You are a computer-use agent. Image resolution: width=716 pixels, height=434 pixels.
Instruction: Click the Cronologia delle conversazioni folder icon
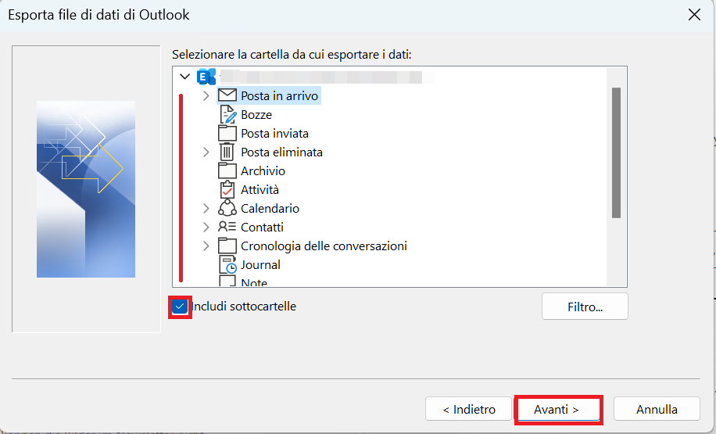click(x=227, y=246)
